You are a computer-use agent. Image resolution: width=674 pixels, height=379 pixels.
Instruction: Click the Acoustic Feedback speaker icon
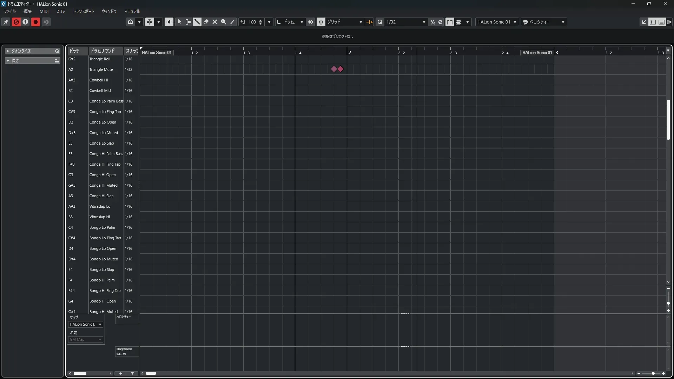click(x=169, y=22)
